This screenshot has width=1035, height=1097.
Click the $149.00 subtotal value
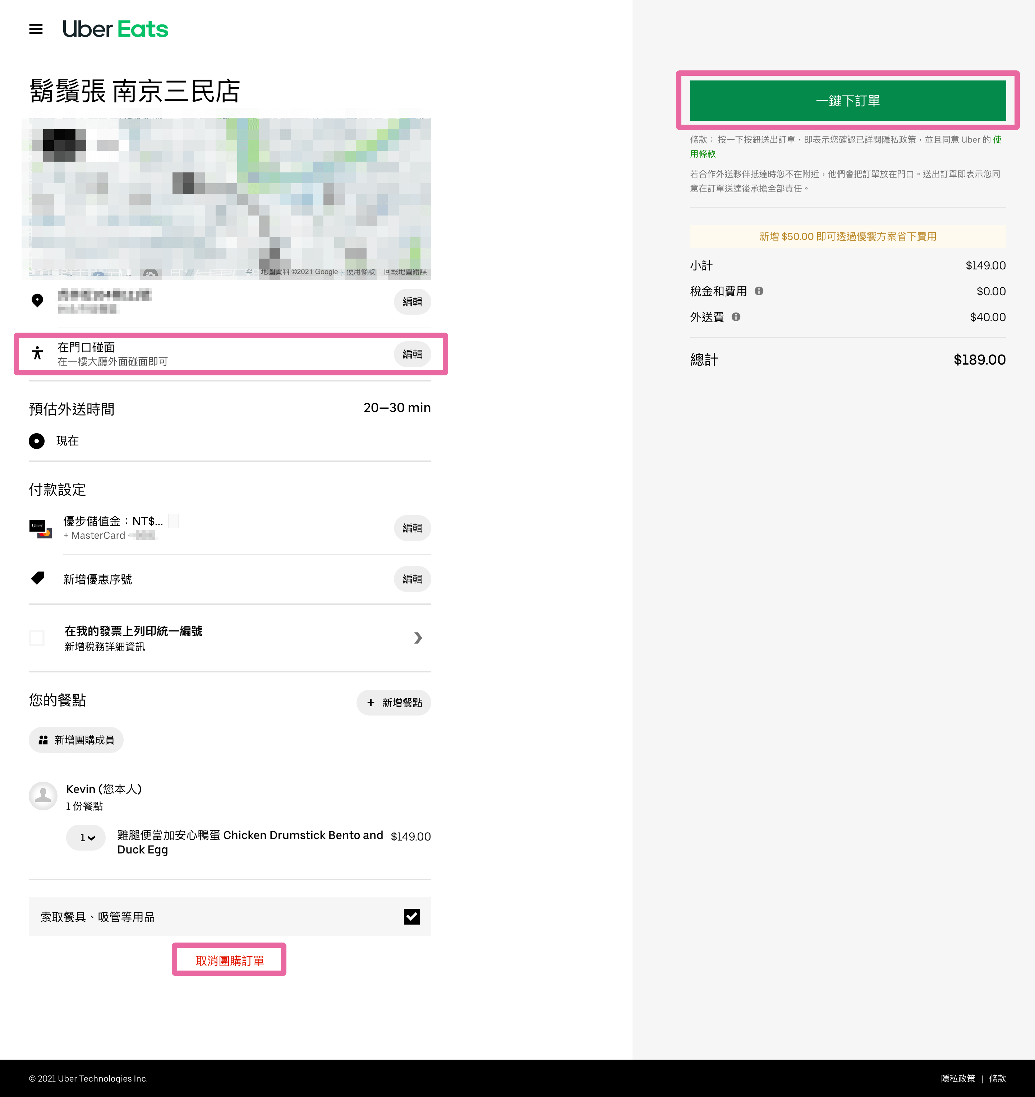pyautogui.click(x=985, y=265)
